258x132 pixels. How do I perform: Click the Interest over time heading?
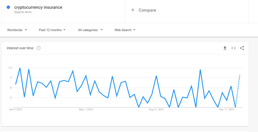tap(20, 48)
